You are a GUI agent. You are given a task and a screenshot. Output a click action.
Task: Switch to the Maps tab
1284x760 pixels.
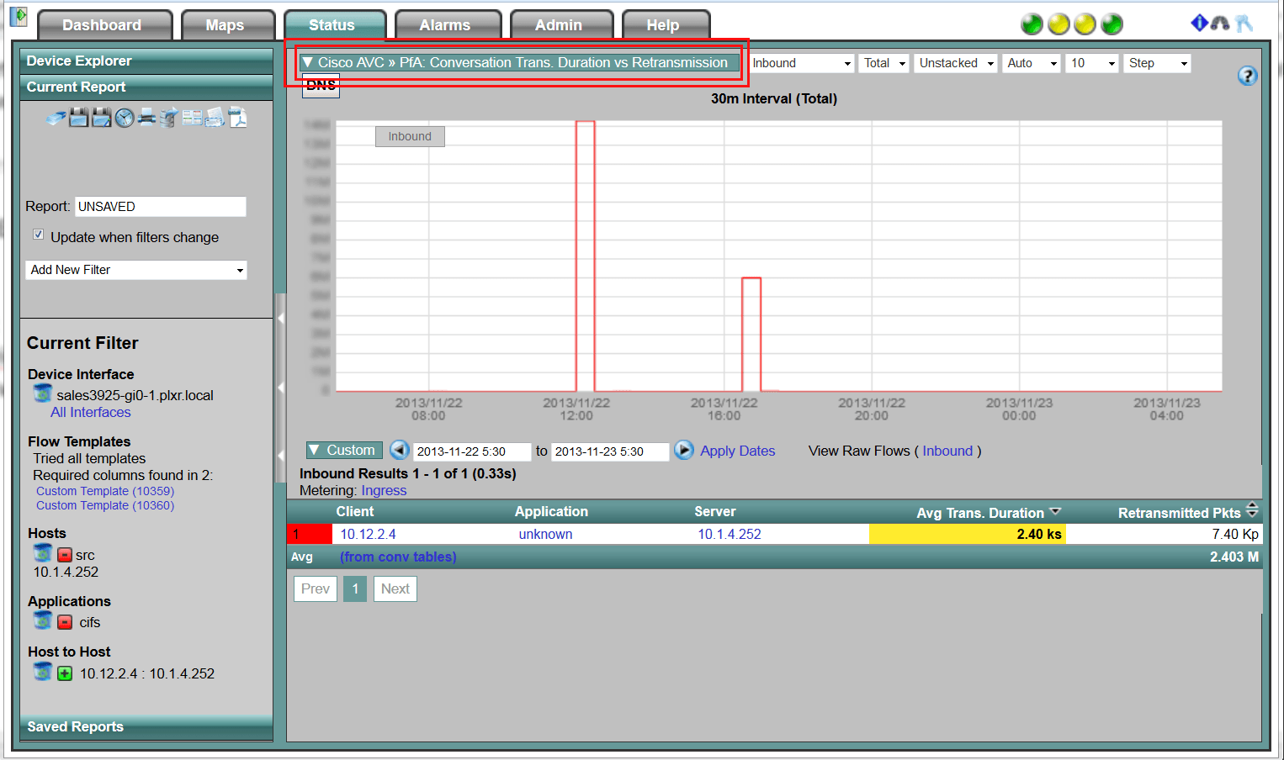227,25
